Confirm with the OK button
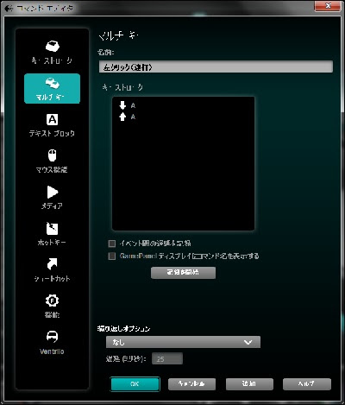 click(135, 384)
